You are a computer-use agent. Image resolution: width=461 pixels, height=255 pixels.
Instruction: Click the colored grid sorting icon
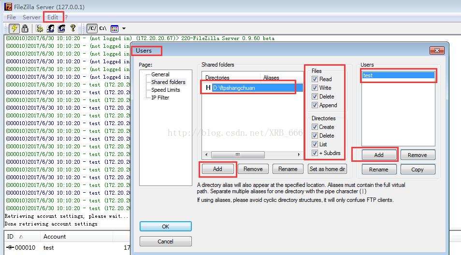[x=115, y=28]
